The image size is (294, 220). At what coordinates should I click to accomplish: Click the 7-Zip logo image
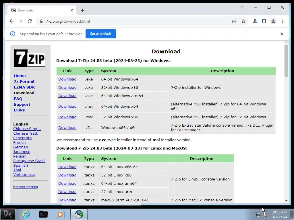pos(30,58)
